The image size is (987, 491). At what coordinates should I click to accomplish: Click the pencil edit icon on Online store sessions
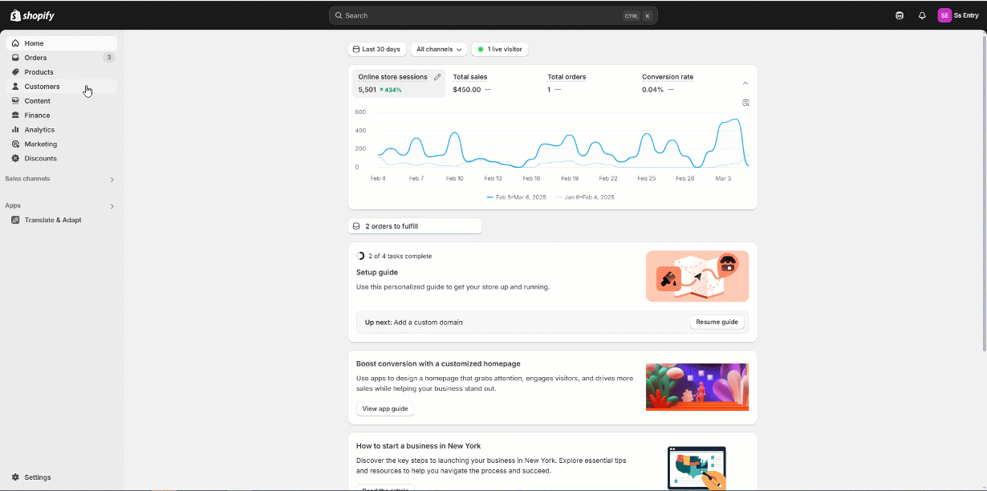click(437, 77)
